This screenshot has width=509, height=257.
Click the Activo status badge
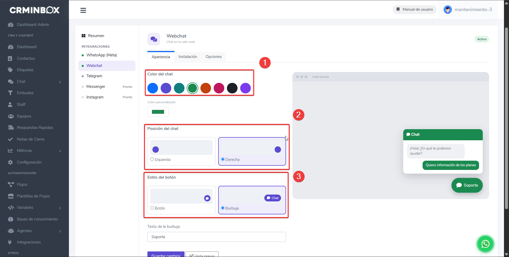482,39
